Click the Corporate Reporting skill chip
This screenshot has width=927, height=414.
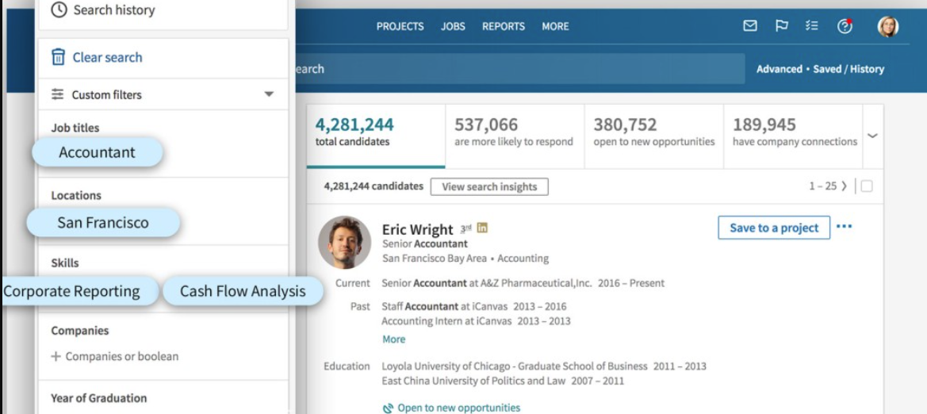pos(79,291)
